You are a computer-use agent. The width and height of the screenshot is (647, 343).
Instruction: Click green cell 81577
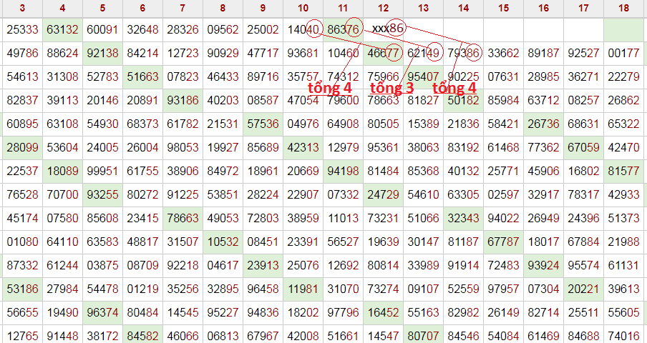[623, 171]
